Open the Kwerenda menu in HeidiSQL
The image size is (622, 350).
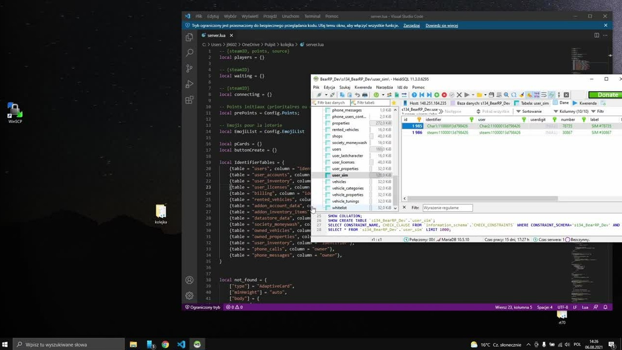click(363, 87)
